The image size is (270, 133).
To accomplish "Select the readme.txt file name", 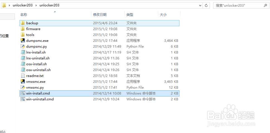I will click(35, 76).
